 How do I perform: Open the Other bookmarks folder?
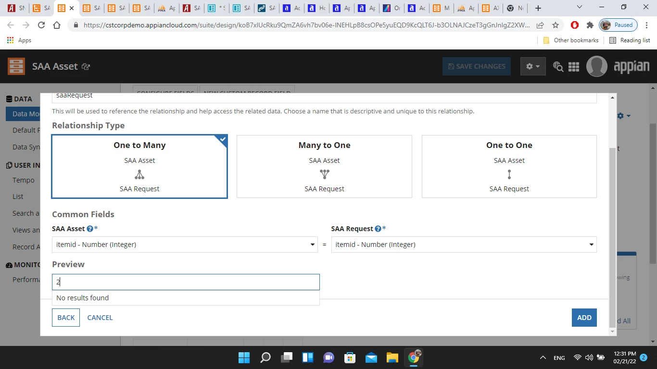click(x=571, y=40)
